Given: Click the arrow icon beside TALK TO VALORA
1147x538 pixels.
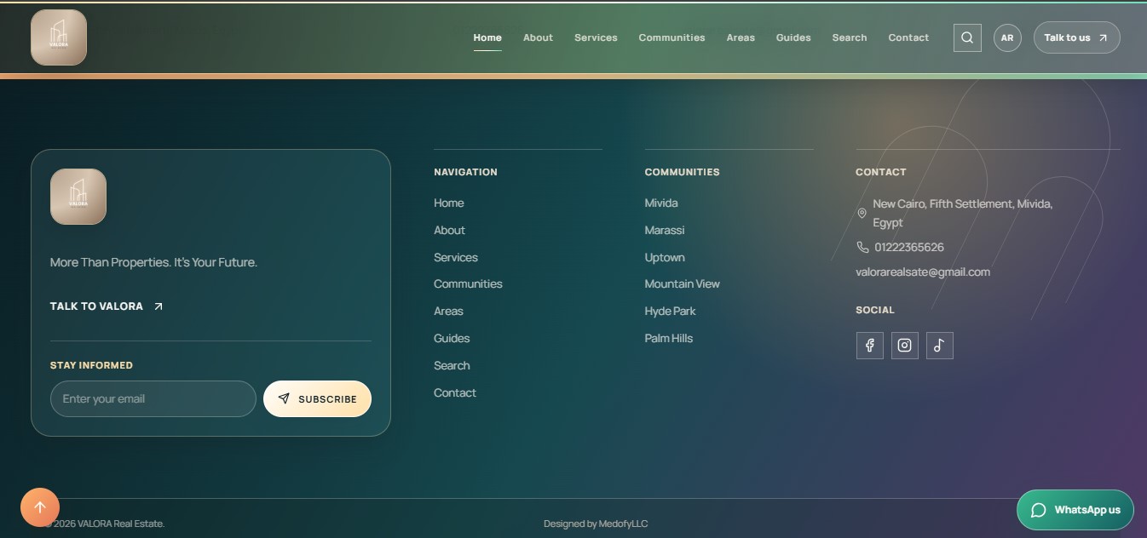Looking at the screenshot, I should [x=158, y=306].
